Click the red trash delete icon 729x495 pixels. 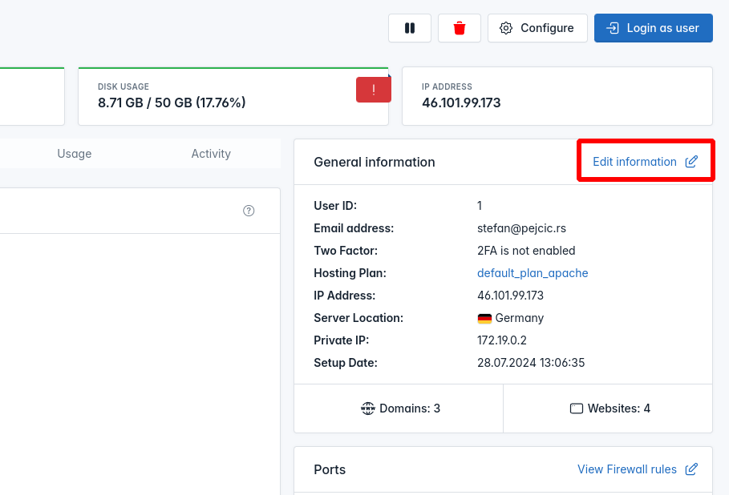[x=460, y=28]
